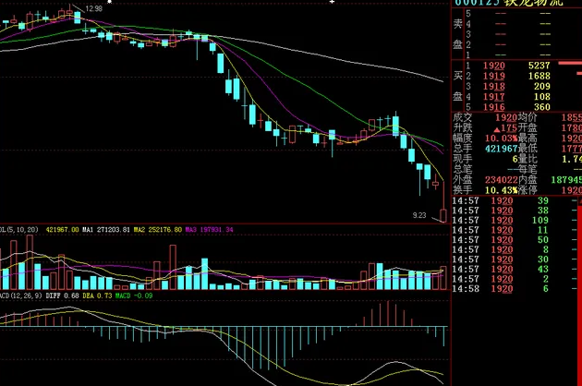The image size is (582, 386).
Task: Click the 外盘 value 234022
Action: [501, 180]
